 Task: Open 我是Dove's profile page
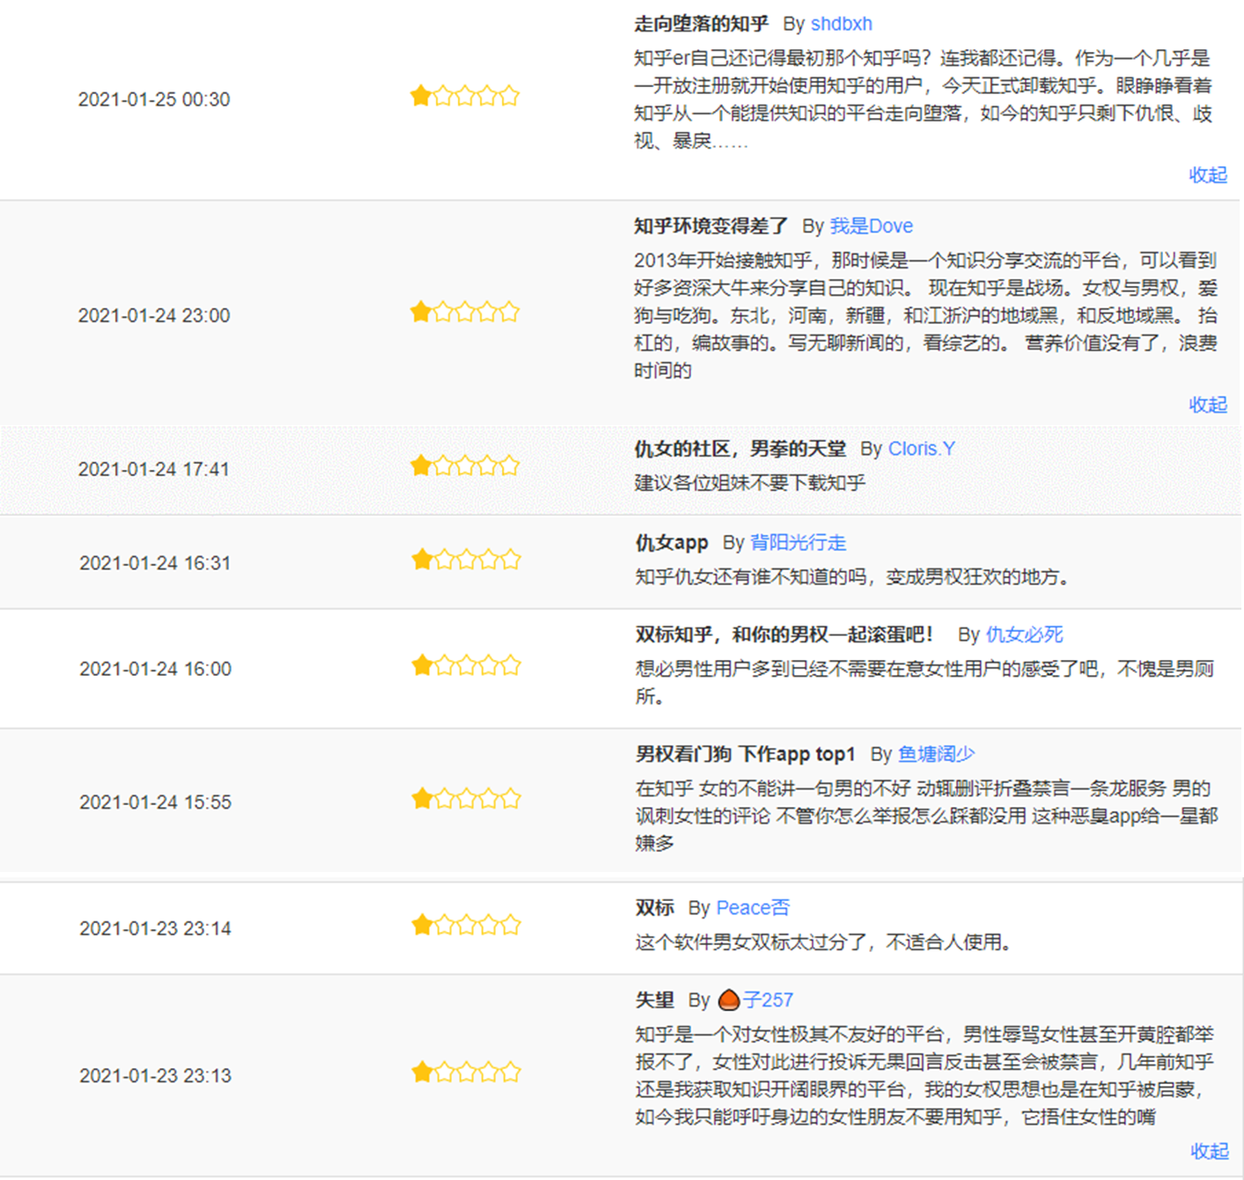(x=872, y=226)
